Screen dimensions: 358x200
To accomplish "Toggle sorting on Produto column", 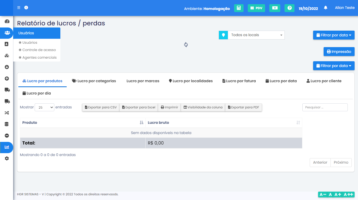I will [83, 123].
